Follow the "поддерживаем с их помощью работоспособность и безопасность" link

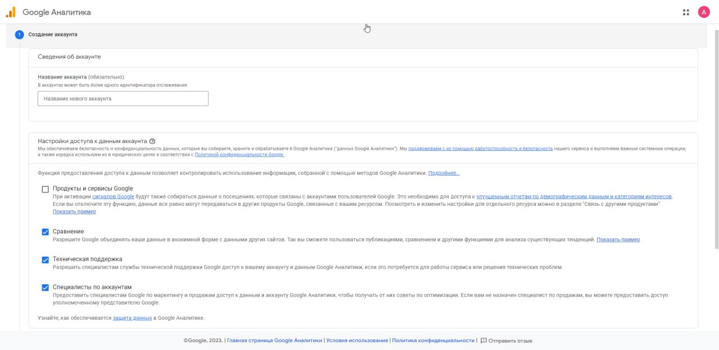click(x=481, y=149)
